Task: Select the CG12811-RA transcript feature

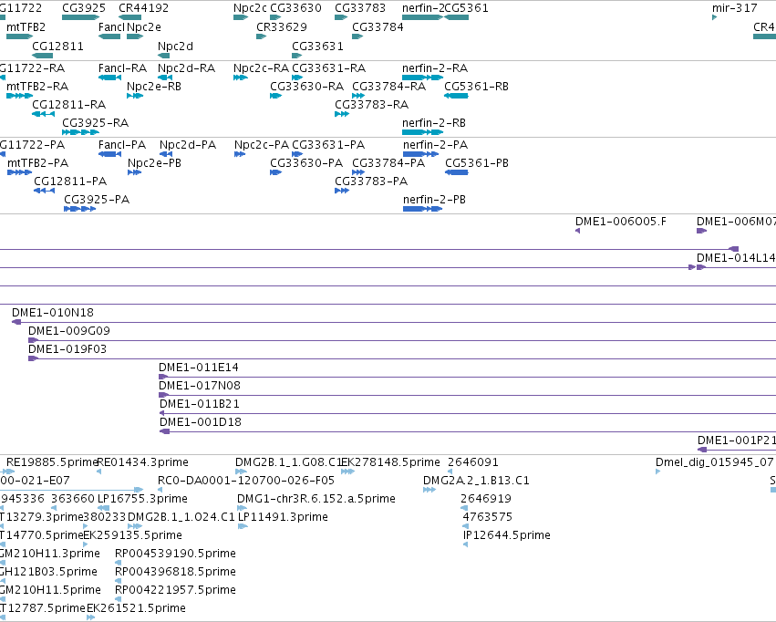Action: pyautogui.click(x=43, y=114)
